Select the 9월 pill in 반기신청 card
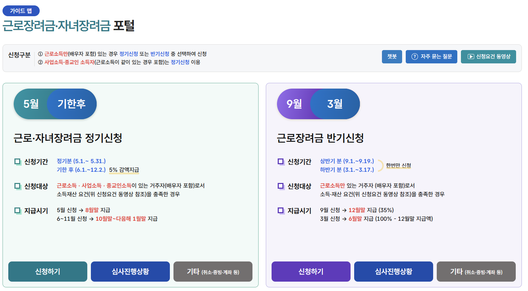The image size is (528, 291). pos(294,104)
